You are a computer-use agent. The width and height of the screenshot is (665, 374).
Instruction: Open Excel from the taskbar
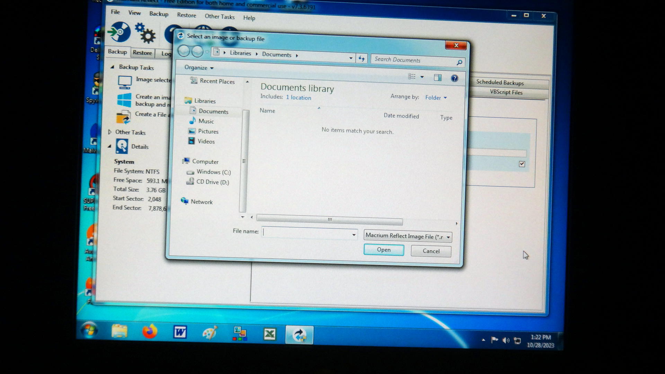(269, 334)
